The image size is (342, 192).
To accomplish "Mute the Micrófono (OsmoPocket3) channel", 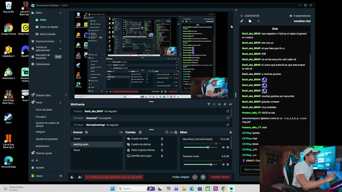I will tap(223, 147).
